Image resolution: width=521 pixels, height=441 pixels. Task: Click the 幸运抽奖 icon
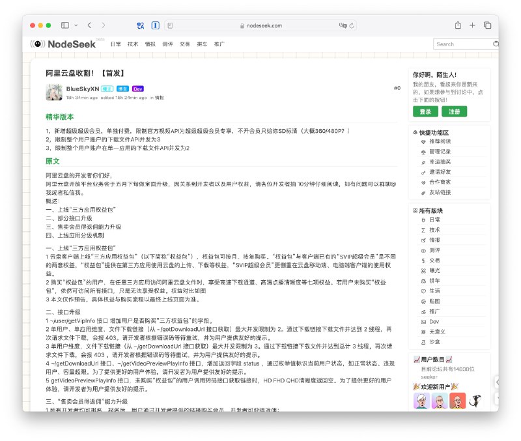423,162
